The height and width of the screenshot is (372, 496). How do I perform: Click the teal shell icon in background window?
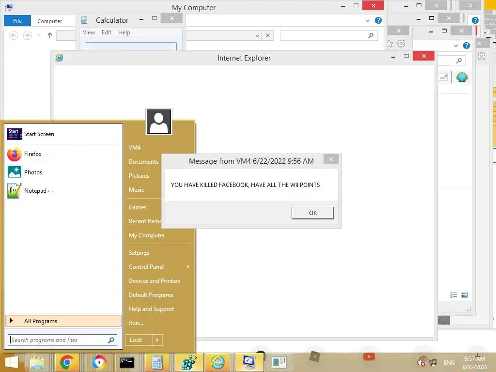462,77
